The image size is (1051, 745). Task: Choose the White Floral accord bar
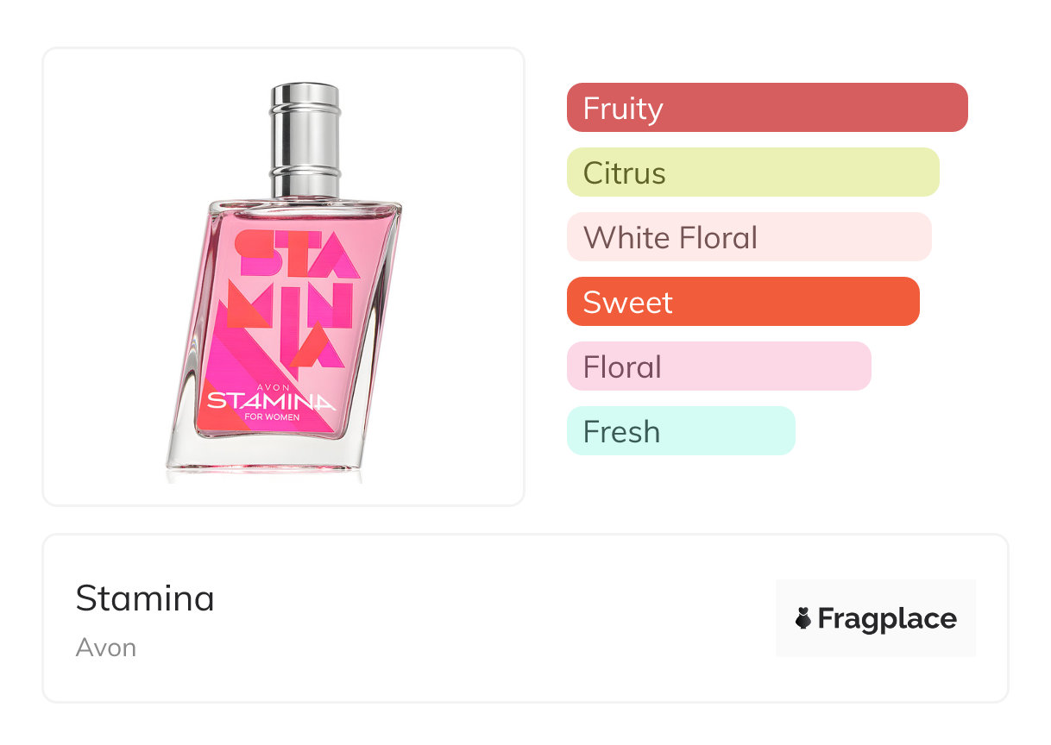[748, 237]
